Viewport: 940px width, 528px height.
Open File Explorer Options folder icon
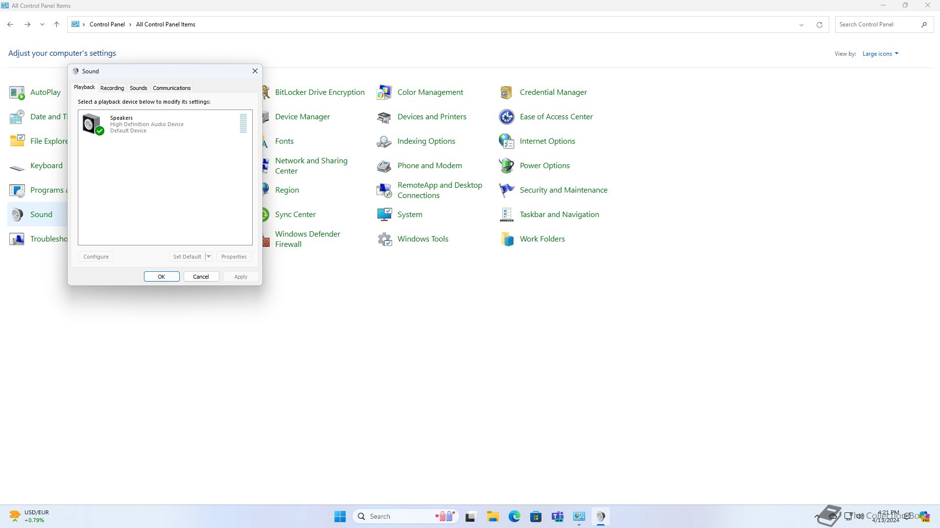(17, 141)
